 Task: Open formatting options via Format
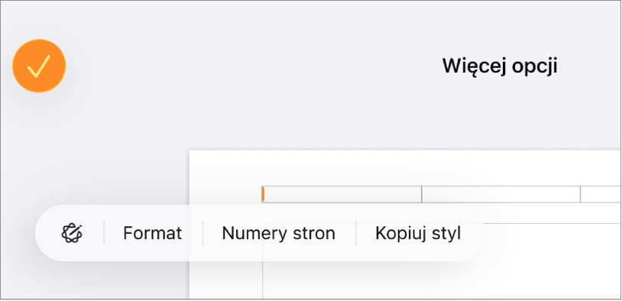coord(152,233)
